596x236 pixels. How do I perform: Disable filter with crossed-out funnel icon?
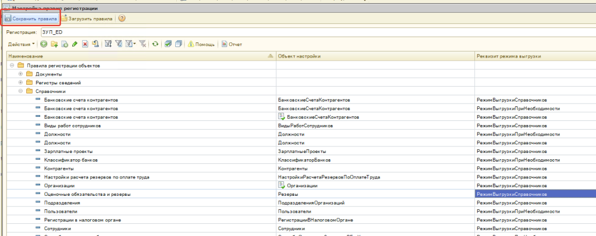coord(143,44)
